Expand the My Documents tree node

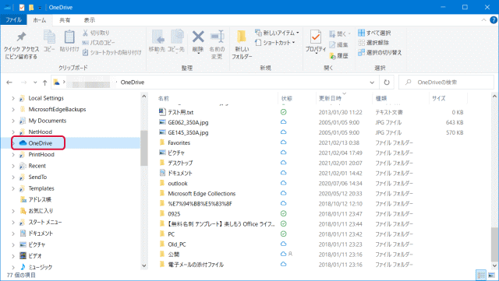(13, 121)
